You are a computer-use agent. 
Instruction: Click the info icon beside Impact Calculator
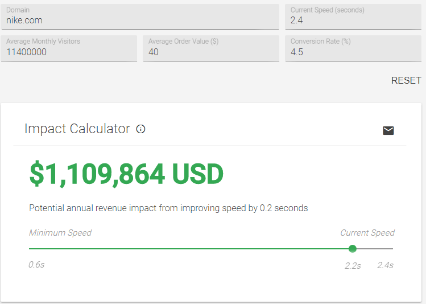coord(140,129)
